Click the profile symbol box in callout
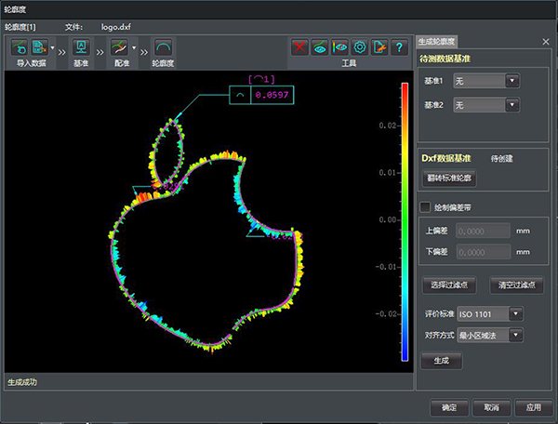Image resolution: width=558 pixels, height=424 pixels. [240, 95]
